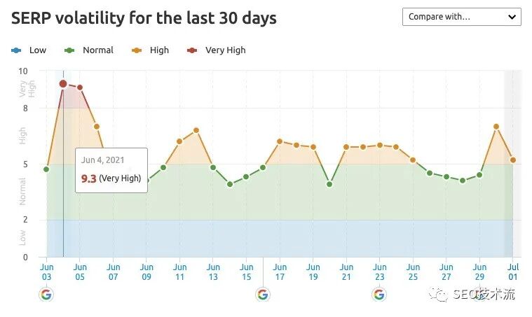Click the Google update icon below Jun 03
This screenshot has height=317, width=532.
point(46,295)
